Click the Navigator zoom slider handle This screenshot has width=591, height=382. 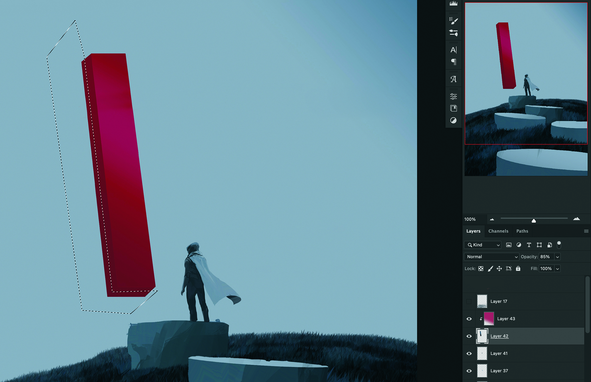point(534,220)
